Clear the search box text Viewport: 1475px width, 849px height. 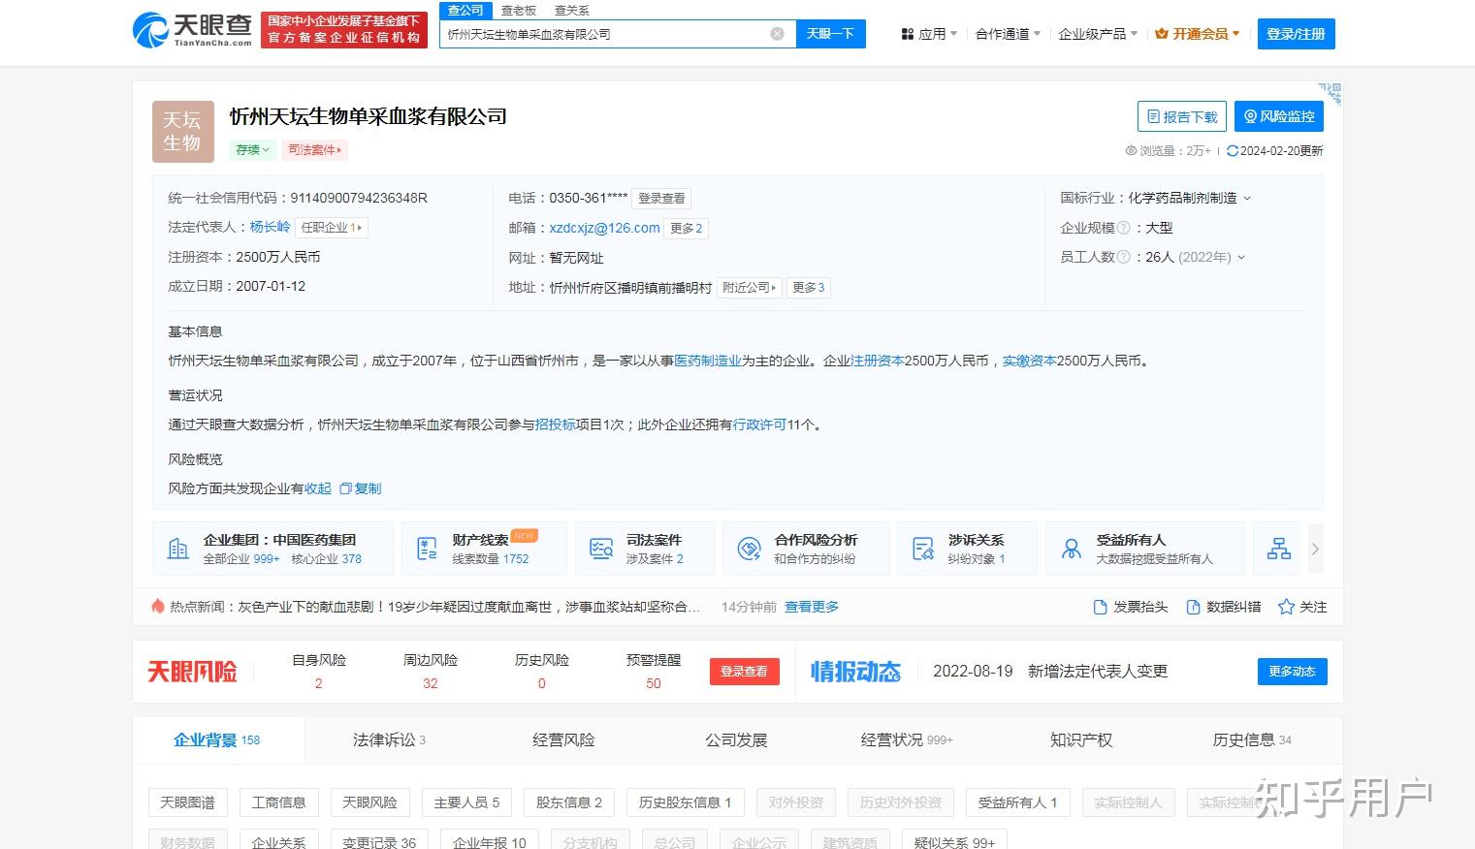[777, 34]
